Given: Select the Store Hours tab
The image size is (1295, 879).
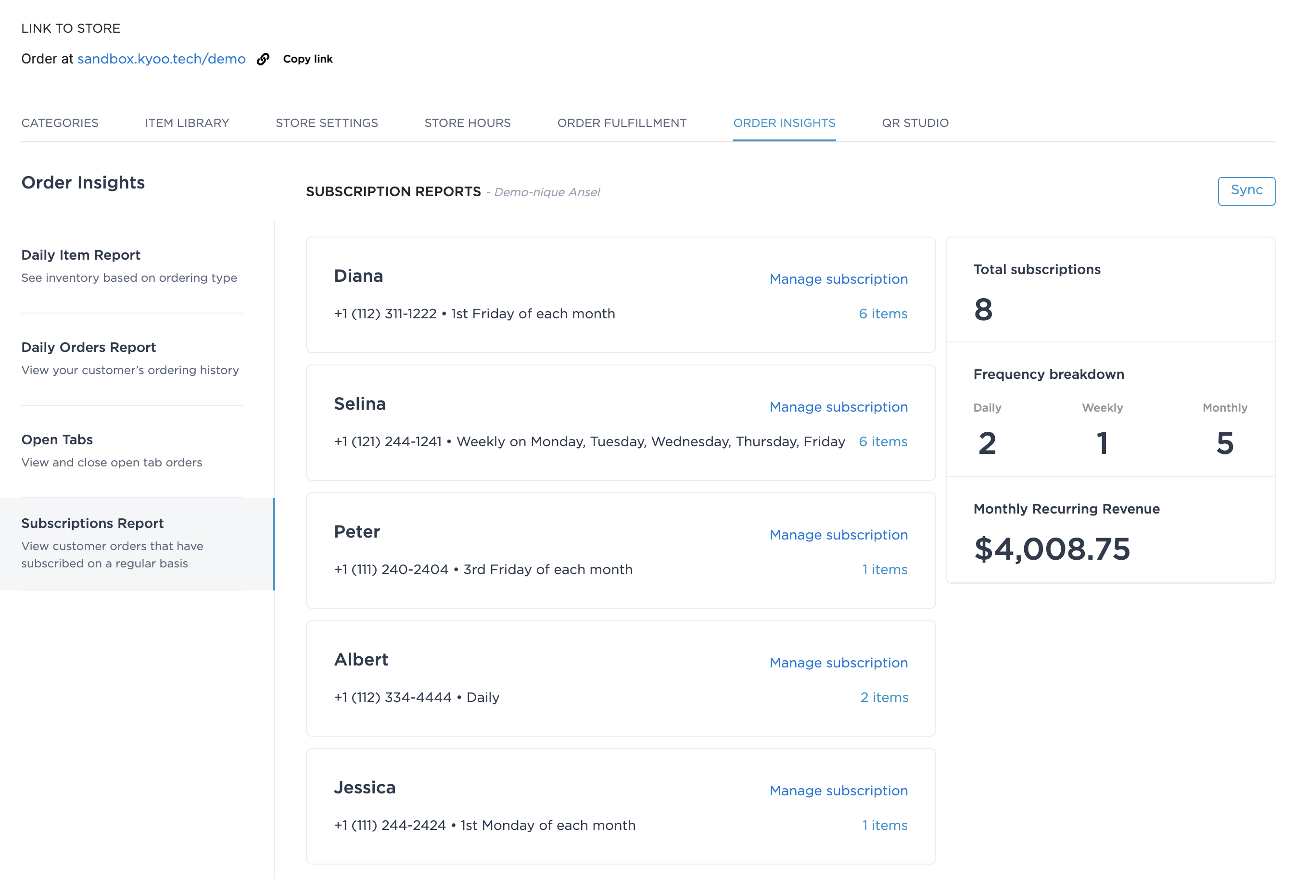Looking at the screenshot, I should coord(467,123).
